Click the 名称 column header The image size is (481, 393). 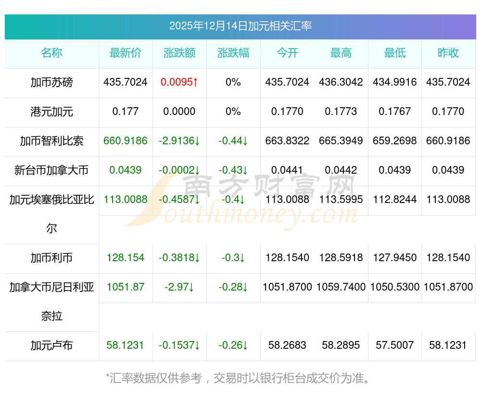point(51,53)
